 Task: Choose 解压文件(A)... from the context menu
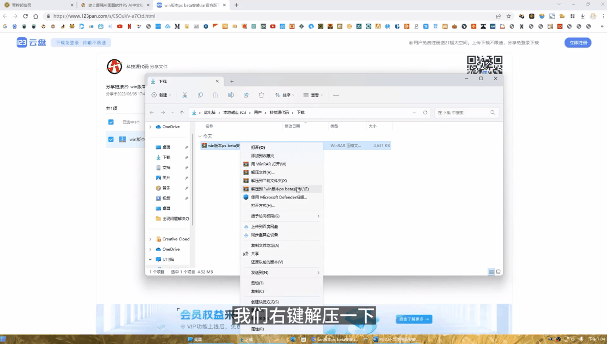[x=282, y=173]
